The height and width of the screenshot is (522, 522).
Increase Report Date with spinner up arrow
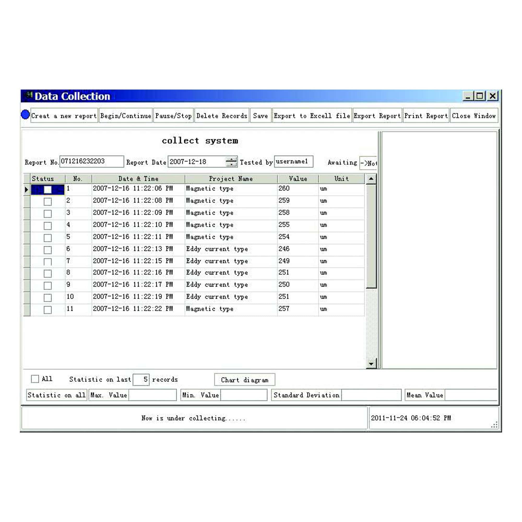[231, 159]
